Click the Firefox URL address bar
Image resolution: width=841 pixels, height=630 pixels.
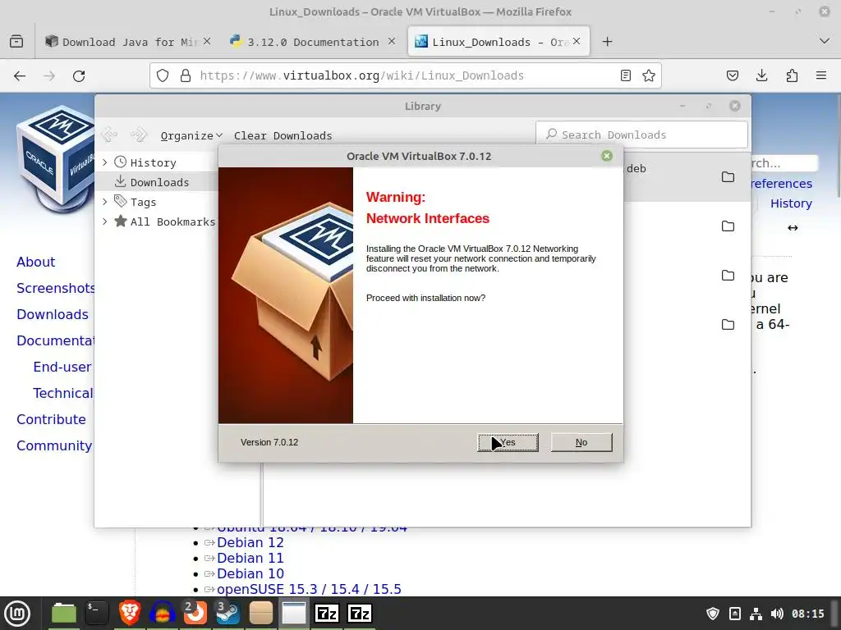pos(406,75)
